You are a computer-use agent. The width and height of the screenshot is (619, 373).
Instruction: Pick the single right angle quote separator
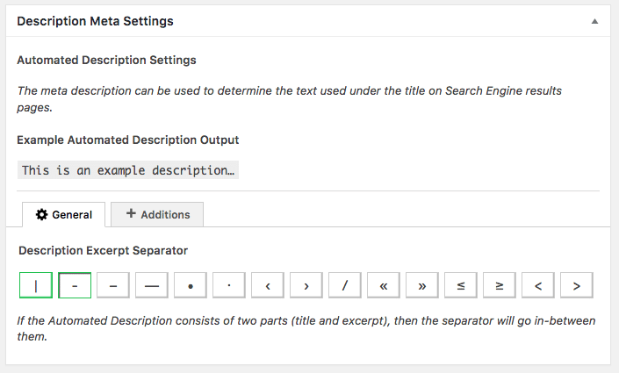306,285
